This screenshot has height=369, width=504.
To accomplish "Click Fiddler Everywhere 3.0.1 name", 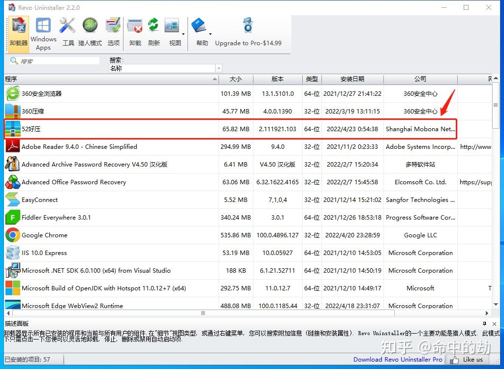I will tap(56, 218).
